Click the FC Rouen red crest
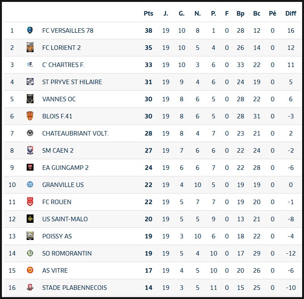Image resolution: width=304 pixels, height=299 pixels. click(x=30, y=202)
